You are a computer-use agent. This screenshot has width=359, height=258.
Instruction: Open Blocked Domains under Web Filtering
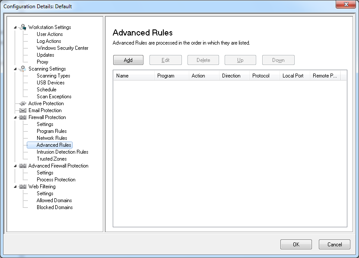(x=54, y=207)
